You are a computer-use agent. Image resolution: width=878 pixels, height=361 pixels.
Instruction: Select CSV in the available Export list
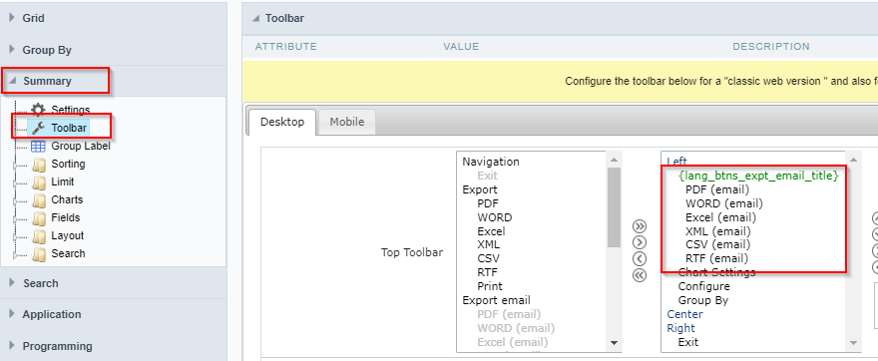488,258
